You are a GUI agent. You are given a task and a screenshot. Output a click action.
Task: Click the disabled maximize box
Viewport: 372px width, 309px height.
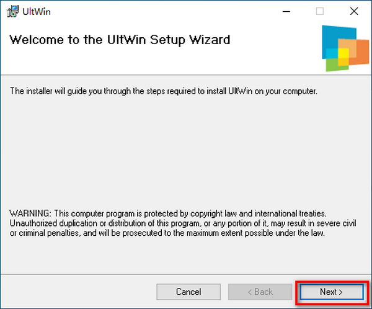tap(320, 11)
